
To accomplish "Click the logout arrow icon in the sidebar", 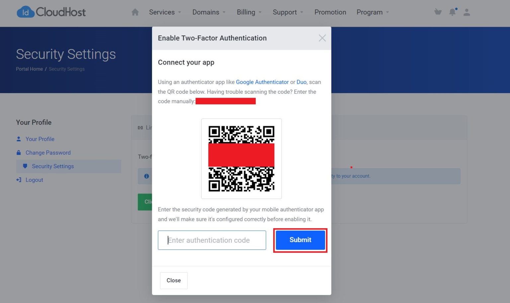I will point(19,179).
